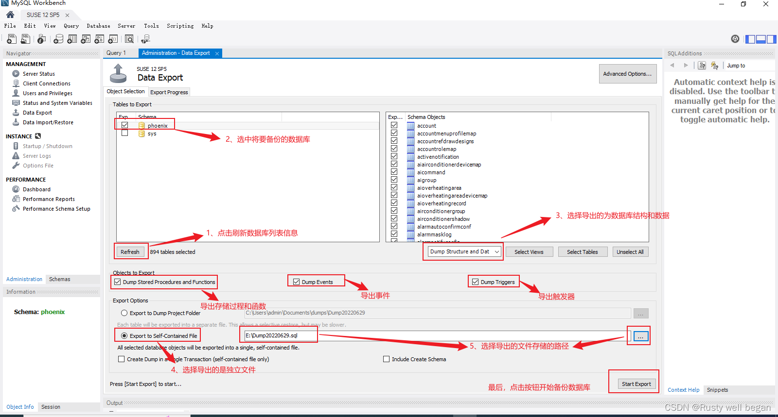This screenshot has width=778, height=417.
Task: Close the SUSE 12 SP5 connection tab
Action: click(x=68, y=15)
